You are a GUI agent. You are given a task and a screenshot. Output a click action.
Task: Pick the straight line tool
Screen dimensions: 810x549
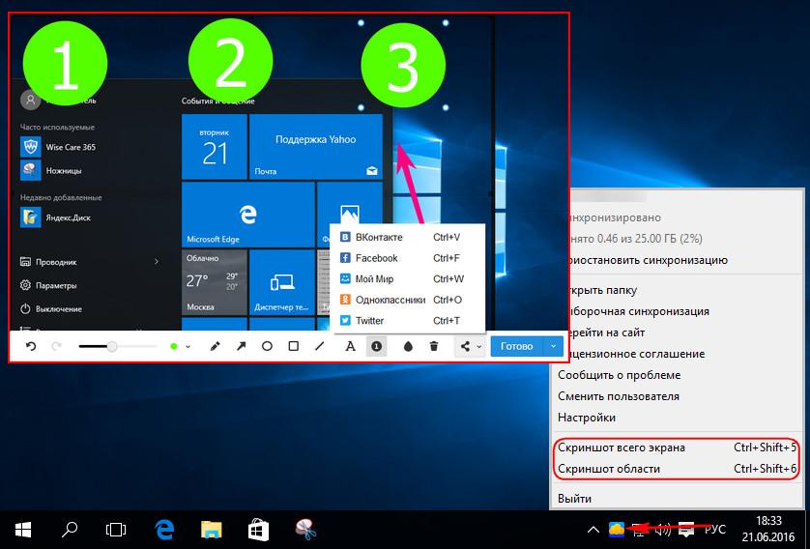point(320,347)
